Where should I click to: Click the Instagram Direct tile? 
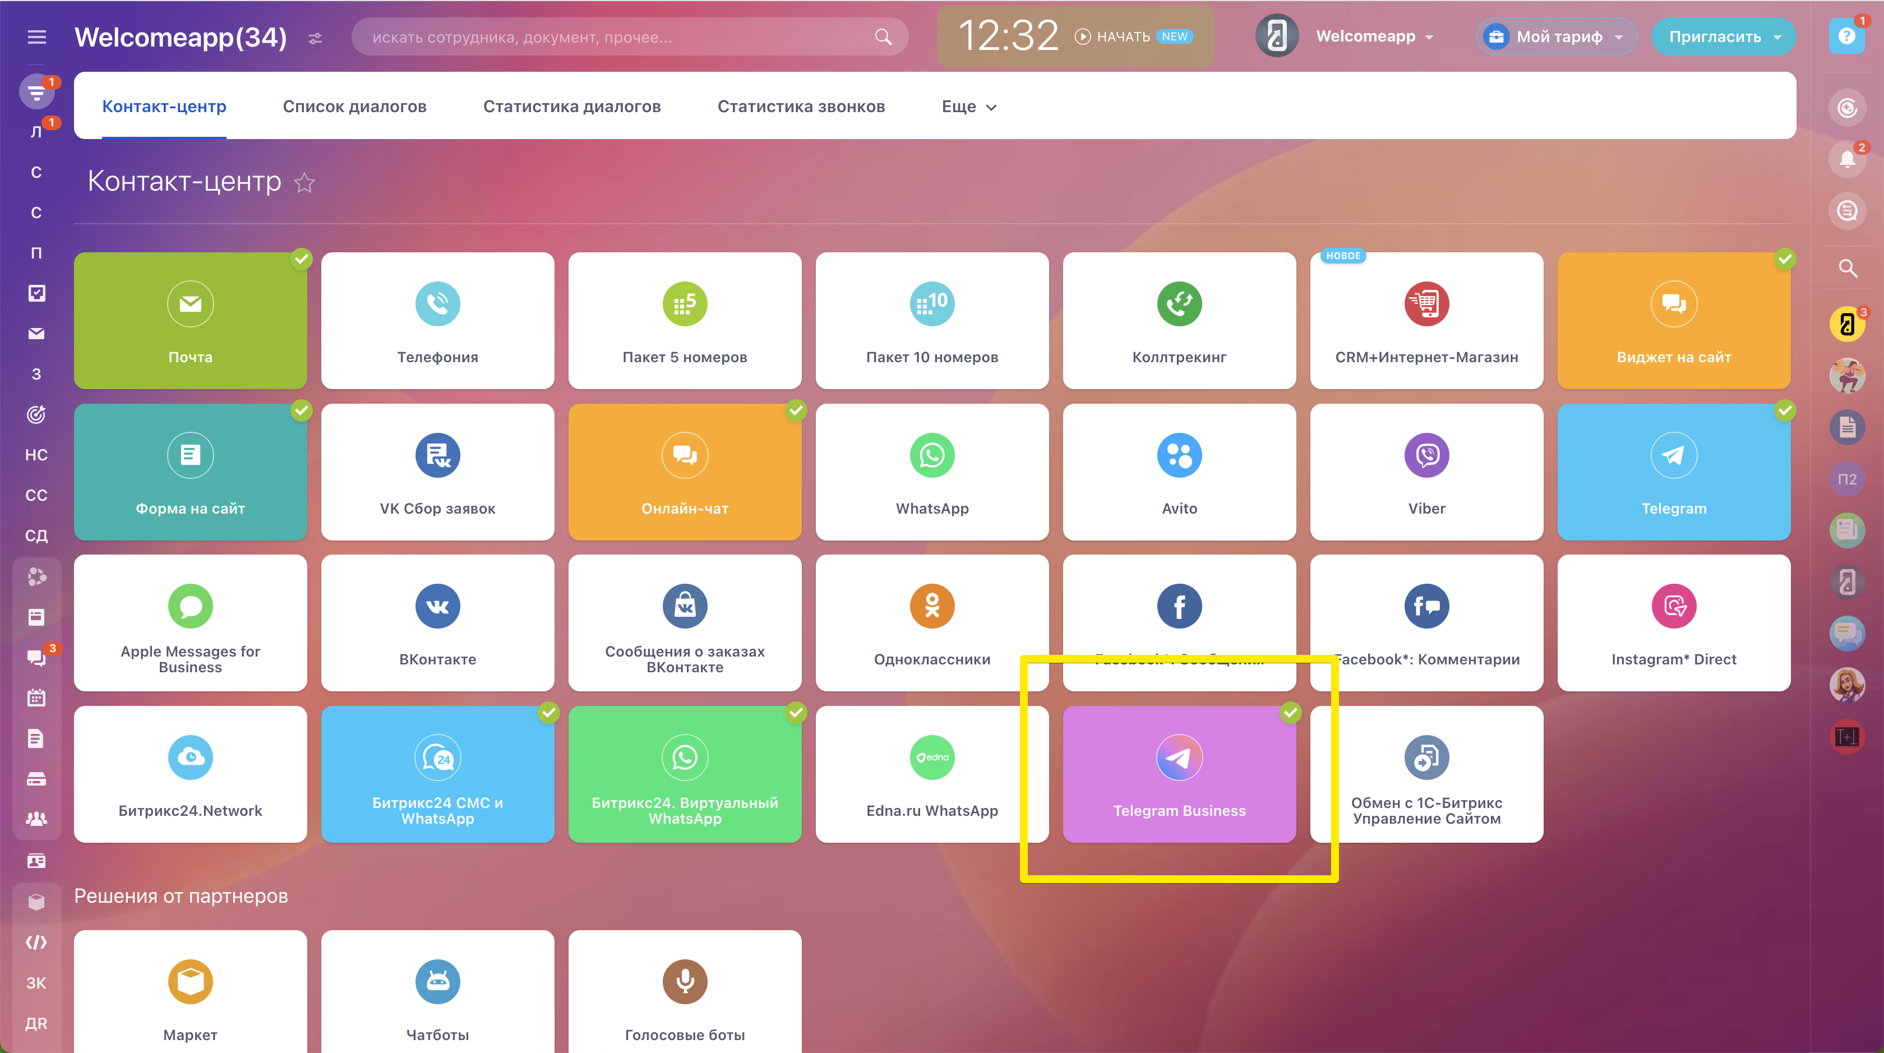(1673, 622)
